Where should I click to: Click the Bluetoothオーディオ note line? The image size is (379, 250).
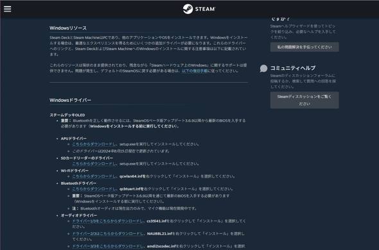(134, 208)
